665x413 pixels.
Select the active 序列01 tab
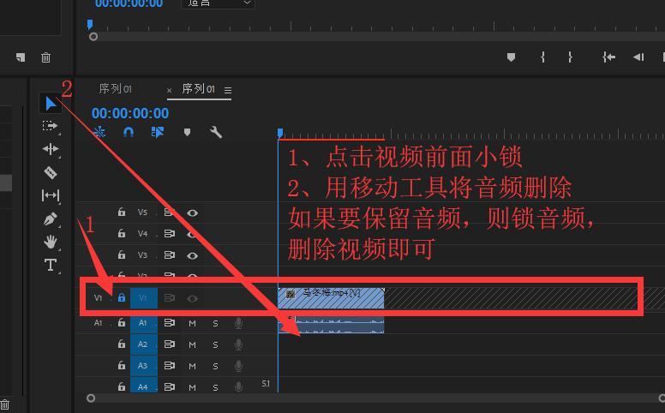[x=199, y=88]
